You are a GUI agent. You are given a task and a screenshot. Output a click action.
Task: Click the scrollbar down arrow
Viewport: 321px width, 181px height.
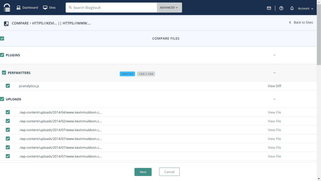coord(319,179)
